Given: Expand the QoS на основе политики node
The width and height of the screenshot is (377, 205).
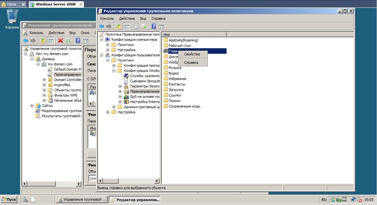Looking at the screenshot, I should [x=120, y=97].
